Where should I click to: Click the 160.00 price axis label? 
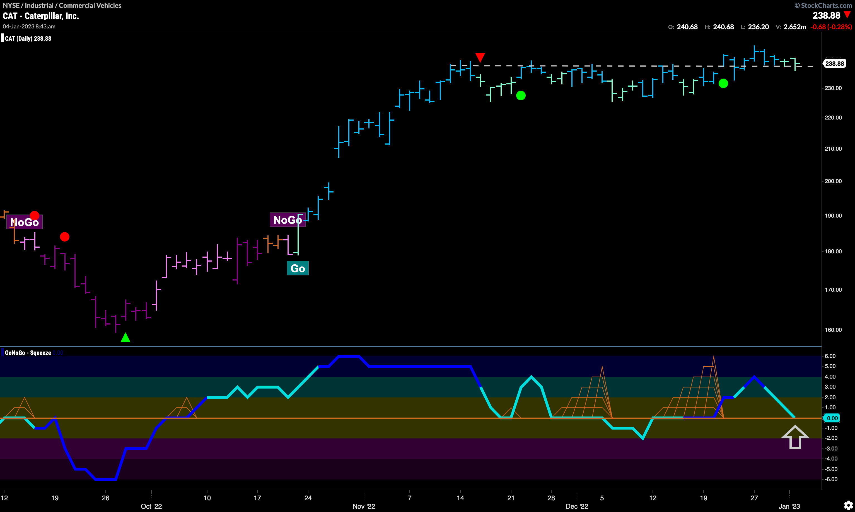coord(833,330)
